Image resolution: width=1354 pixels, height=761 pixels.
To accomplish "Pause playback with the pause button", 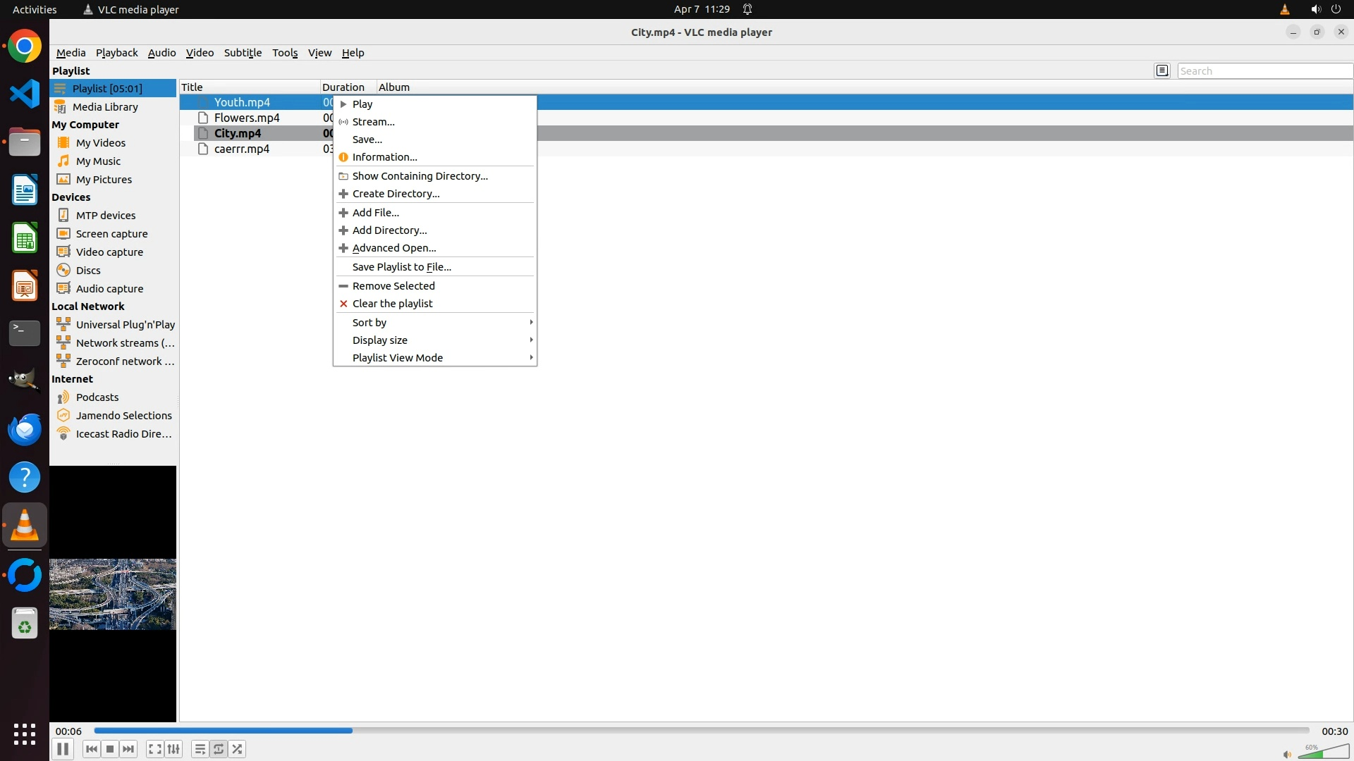I will pos(62,749).
